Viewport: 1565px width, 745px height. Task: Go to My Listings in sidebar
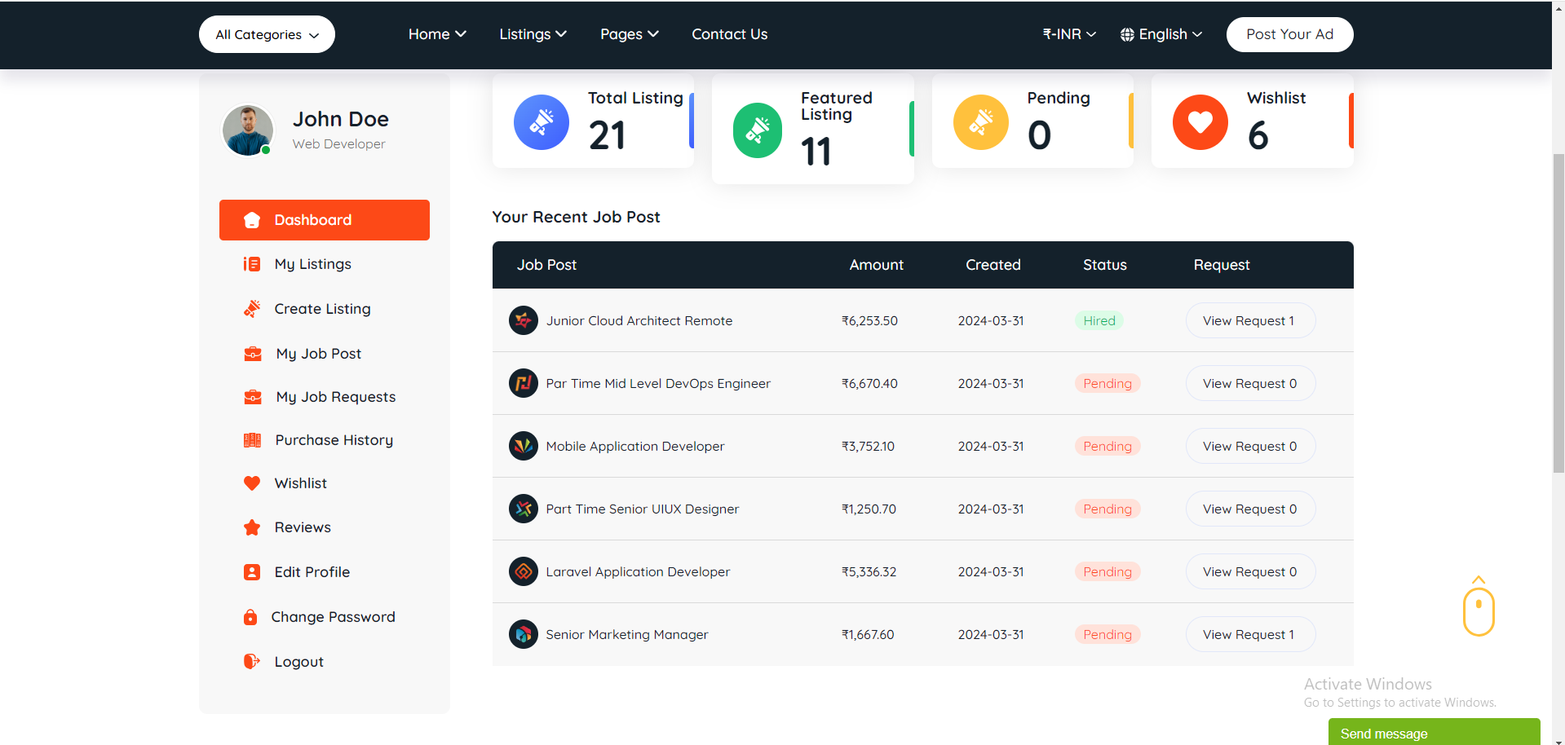click(x=312, y=264)
